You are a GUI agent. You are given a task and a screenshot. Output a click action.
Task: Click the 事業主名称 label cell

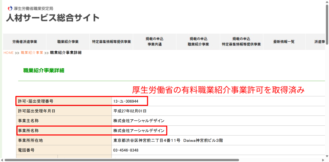[x=64, y=121]
